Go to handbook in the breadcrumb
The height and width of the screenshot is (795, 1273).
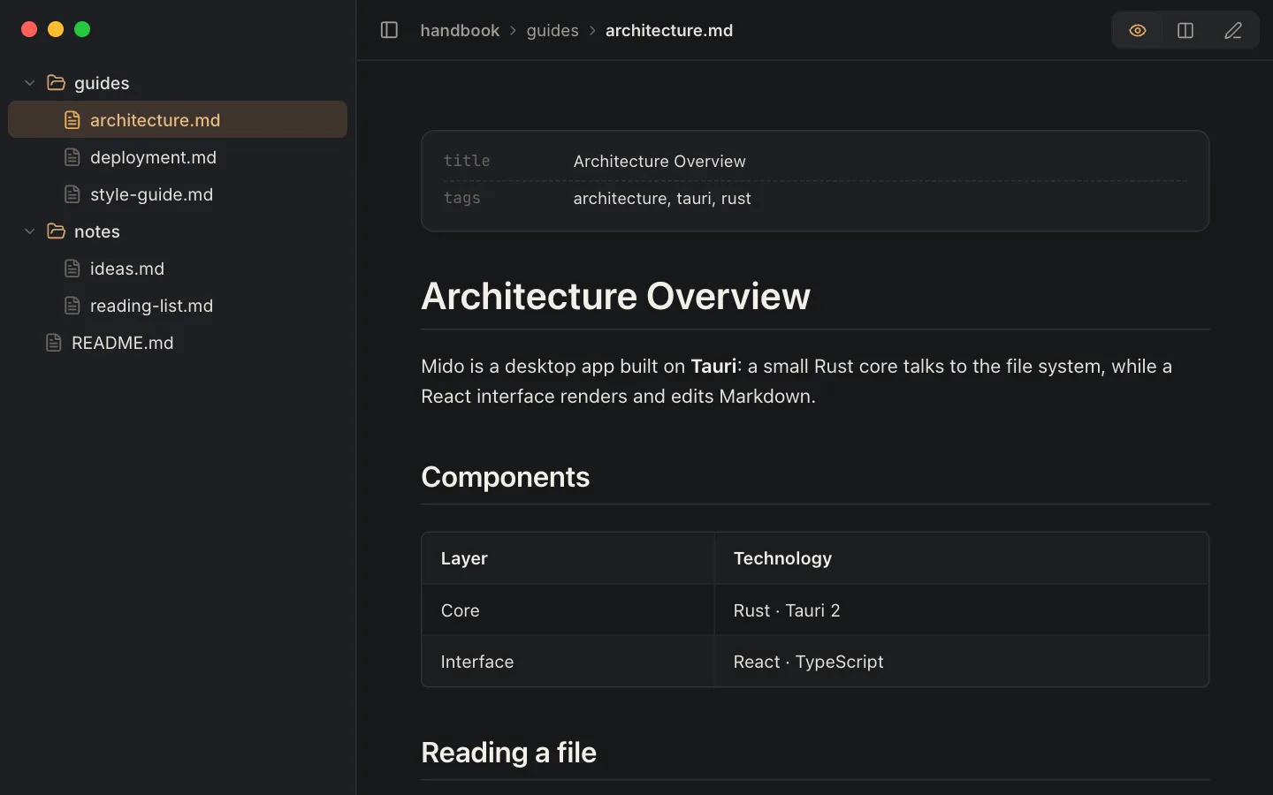[460, 30]
